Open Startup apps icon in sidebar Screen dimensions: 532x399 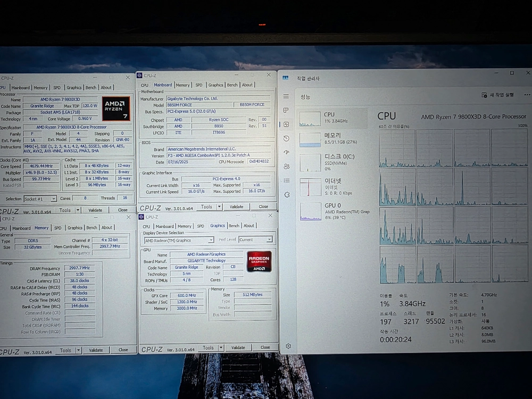pyautogui.click(x=286, y=152)
